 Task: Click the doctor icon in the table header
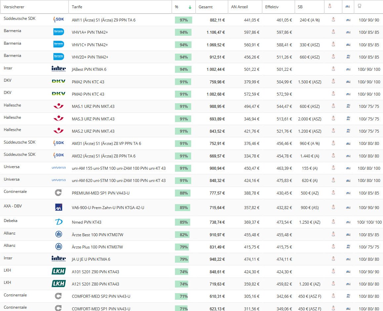(330, 7)
